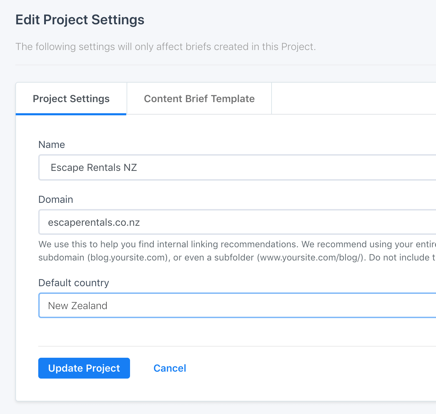Open the Default country dropdown showing New Zealand
The width and height of the screenshot is (436, 414).
(x=236, y=306)
